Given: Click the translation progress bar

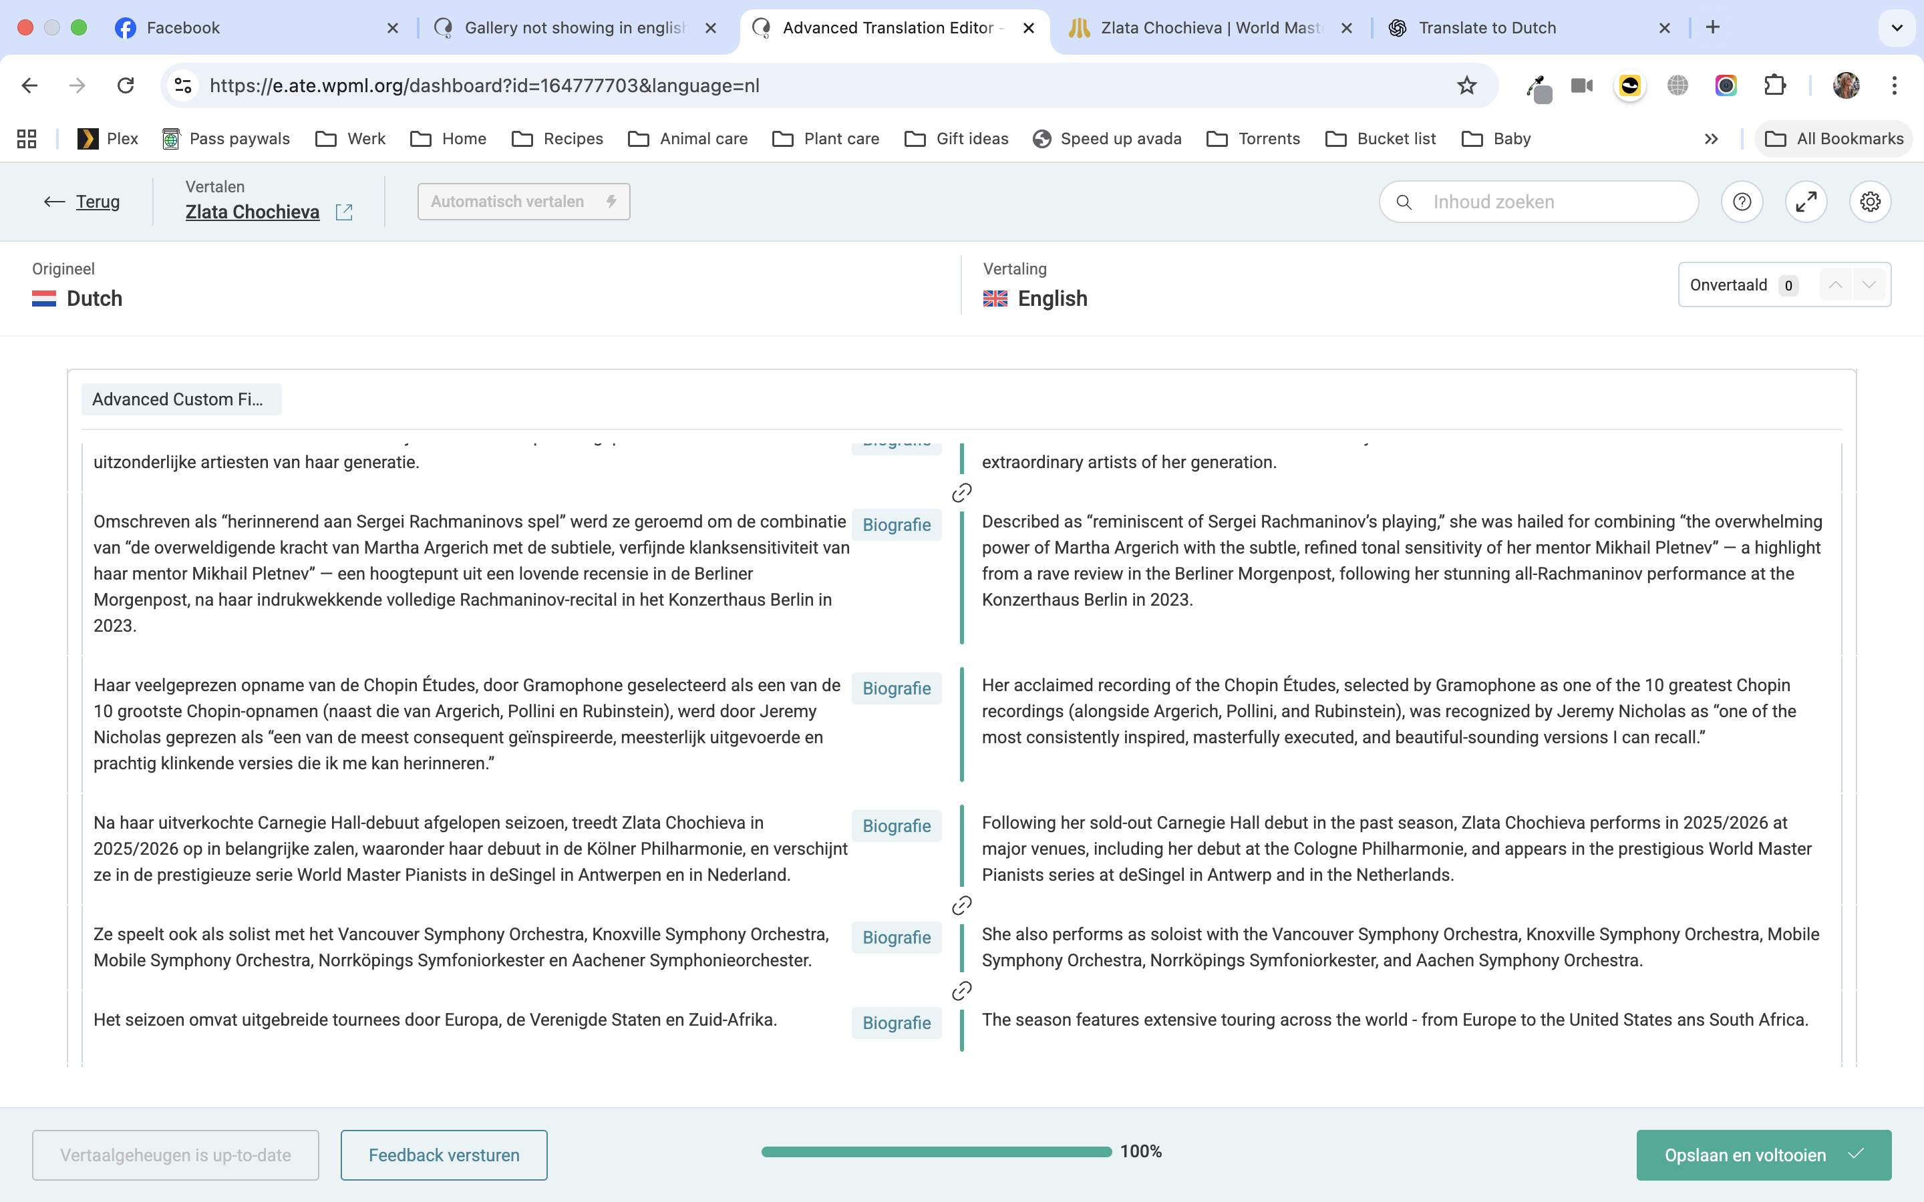Looking at the screenshot, I should (x=936, y=1152).
